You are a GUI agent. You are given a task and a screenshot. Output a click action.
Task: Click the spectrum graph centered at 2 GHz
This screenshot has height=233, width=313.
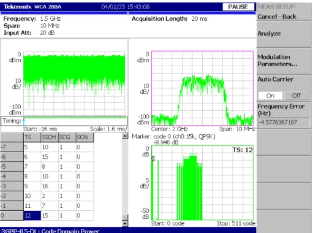(202, 88)
